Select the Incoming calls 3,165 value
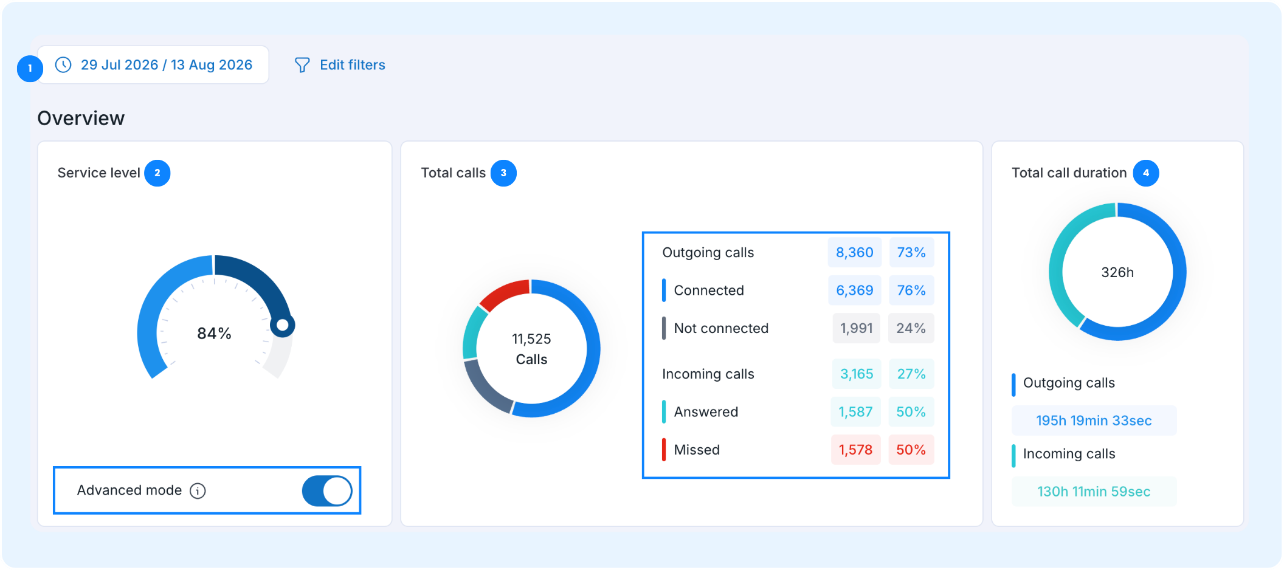This screenshot has height=570, width=1284. tap(856, 374)
